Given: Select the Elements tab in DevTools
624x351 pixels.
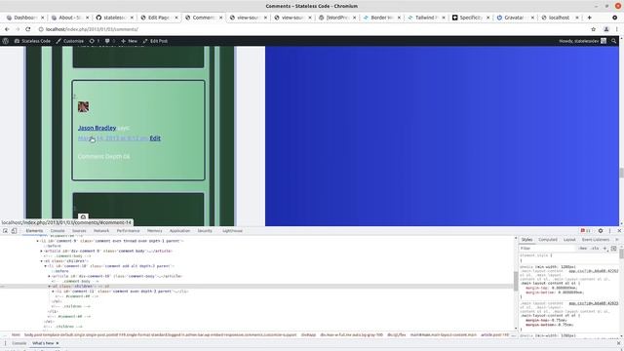Looking at the screenshot, I should (x=34, y=231).
